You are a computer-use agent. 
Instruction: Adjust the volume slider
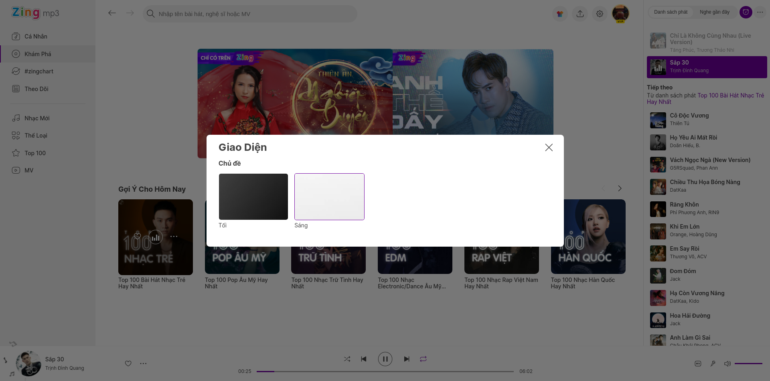pos(748,363)
